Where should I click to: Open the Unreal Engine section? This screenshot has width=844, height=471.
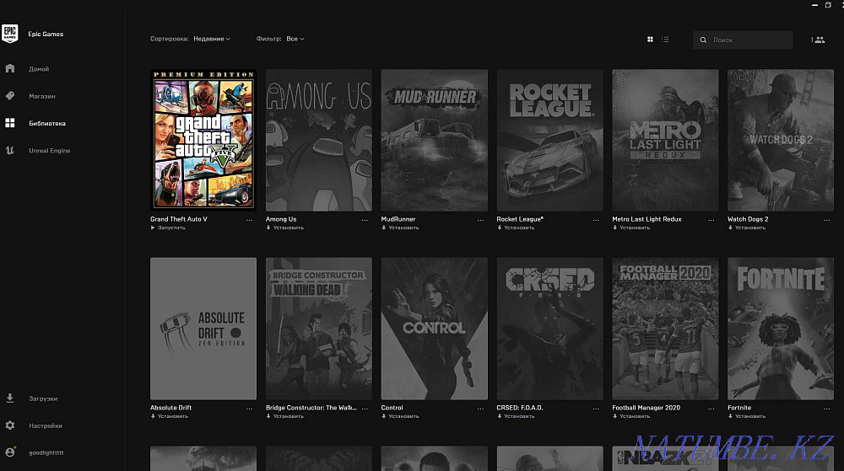click(50, 150)
